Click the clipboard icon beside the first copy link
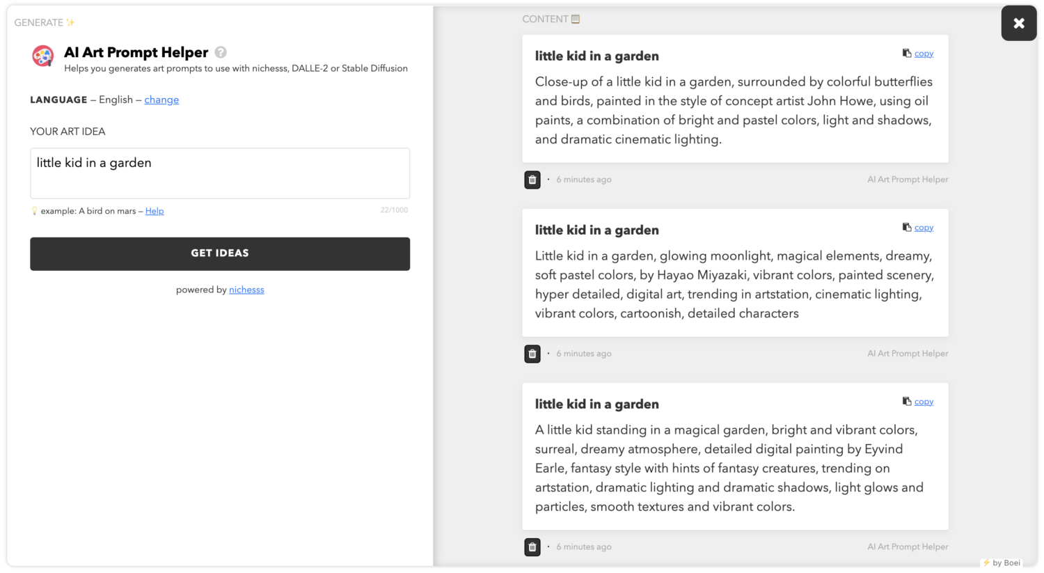 (906, 52)
